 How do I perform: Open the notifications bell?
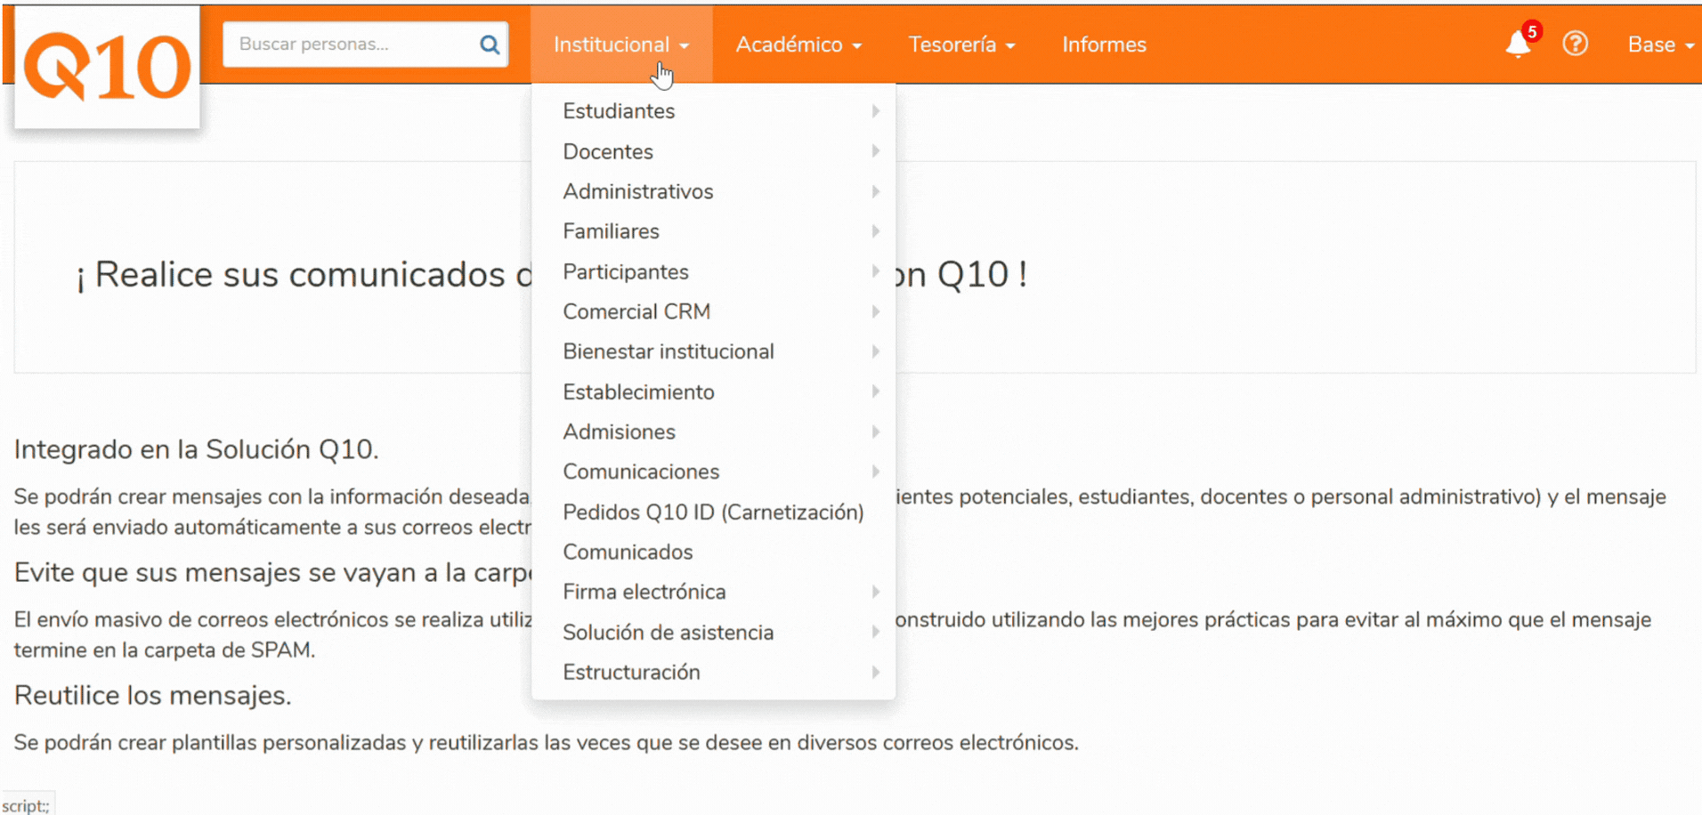point(1519,44)
